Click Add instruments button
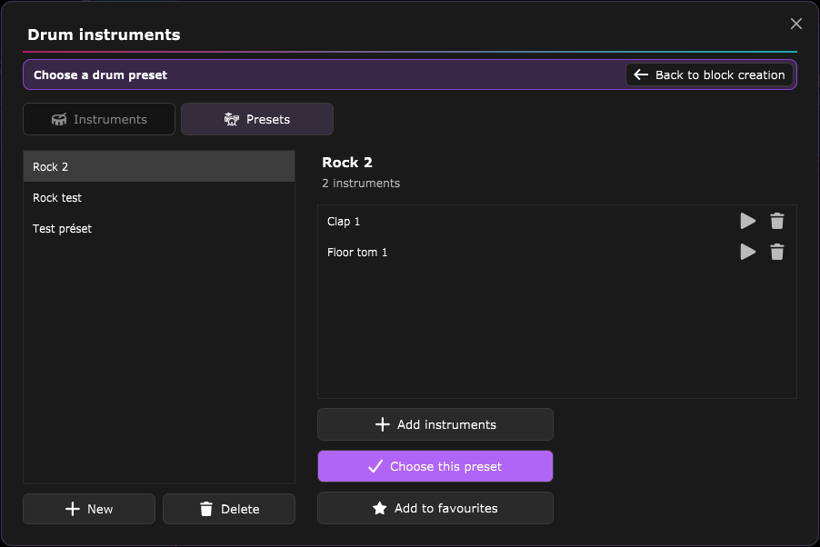 [x=435, y=424]
